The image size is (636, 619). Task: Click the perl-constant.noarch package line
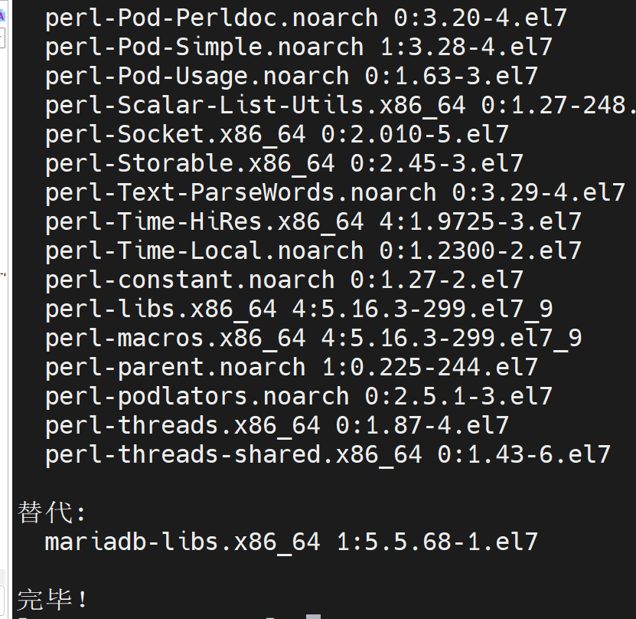[283, 280]
